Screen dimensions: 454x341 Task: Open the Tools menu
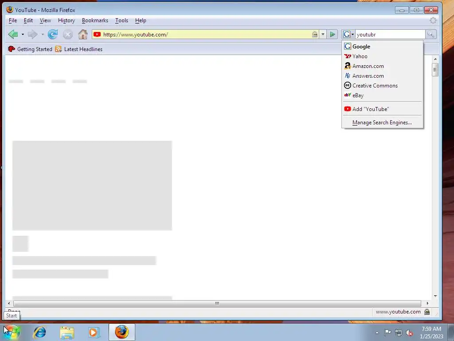(121, 20)
